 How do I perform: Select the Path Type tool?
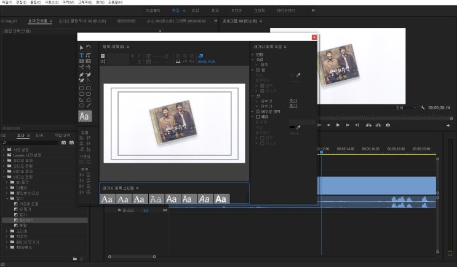point(81,67)
